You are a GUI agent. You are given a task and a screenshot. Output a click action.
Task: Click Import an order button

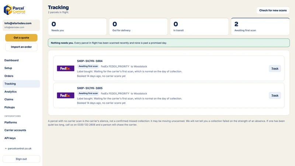(21, 47)
